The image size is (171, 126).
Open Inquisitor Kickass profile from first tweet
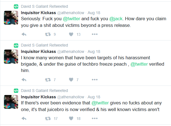click(38, 13)
